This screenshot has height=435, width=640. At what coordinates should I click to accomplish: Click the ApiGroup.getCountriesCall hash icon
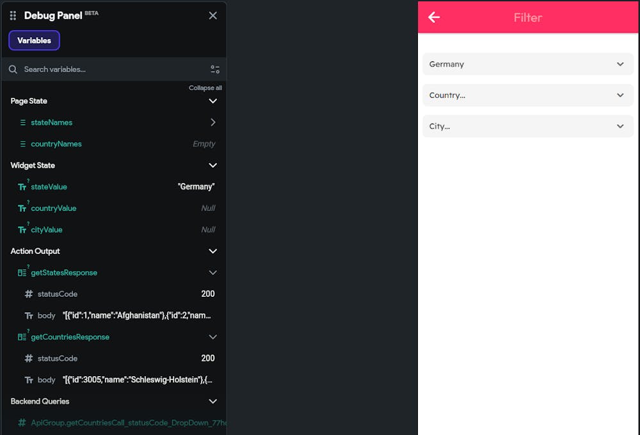pyautogui.click(x=22, y=423)
